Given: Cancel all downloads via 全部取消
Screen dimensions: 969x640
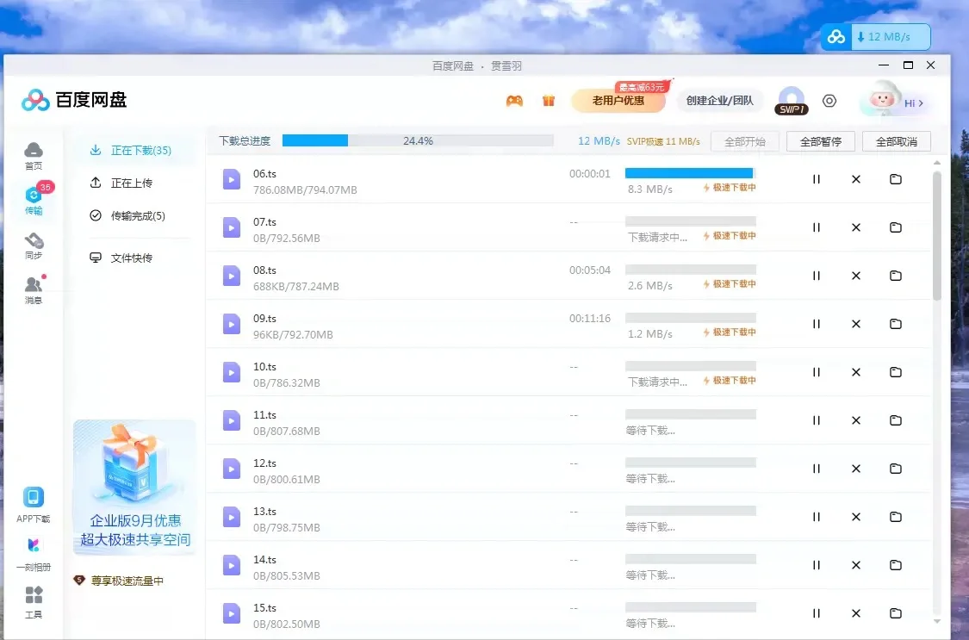Looking at the screenshot, I should pos(896,140).
